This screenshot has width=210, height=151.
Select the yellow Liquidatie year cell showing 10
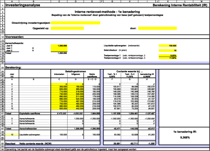pyautogui.click(x=12, y=135)
